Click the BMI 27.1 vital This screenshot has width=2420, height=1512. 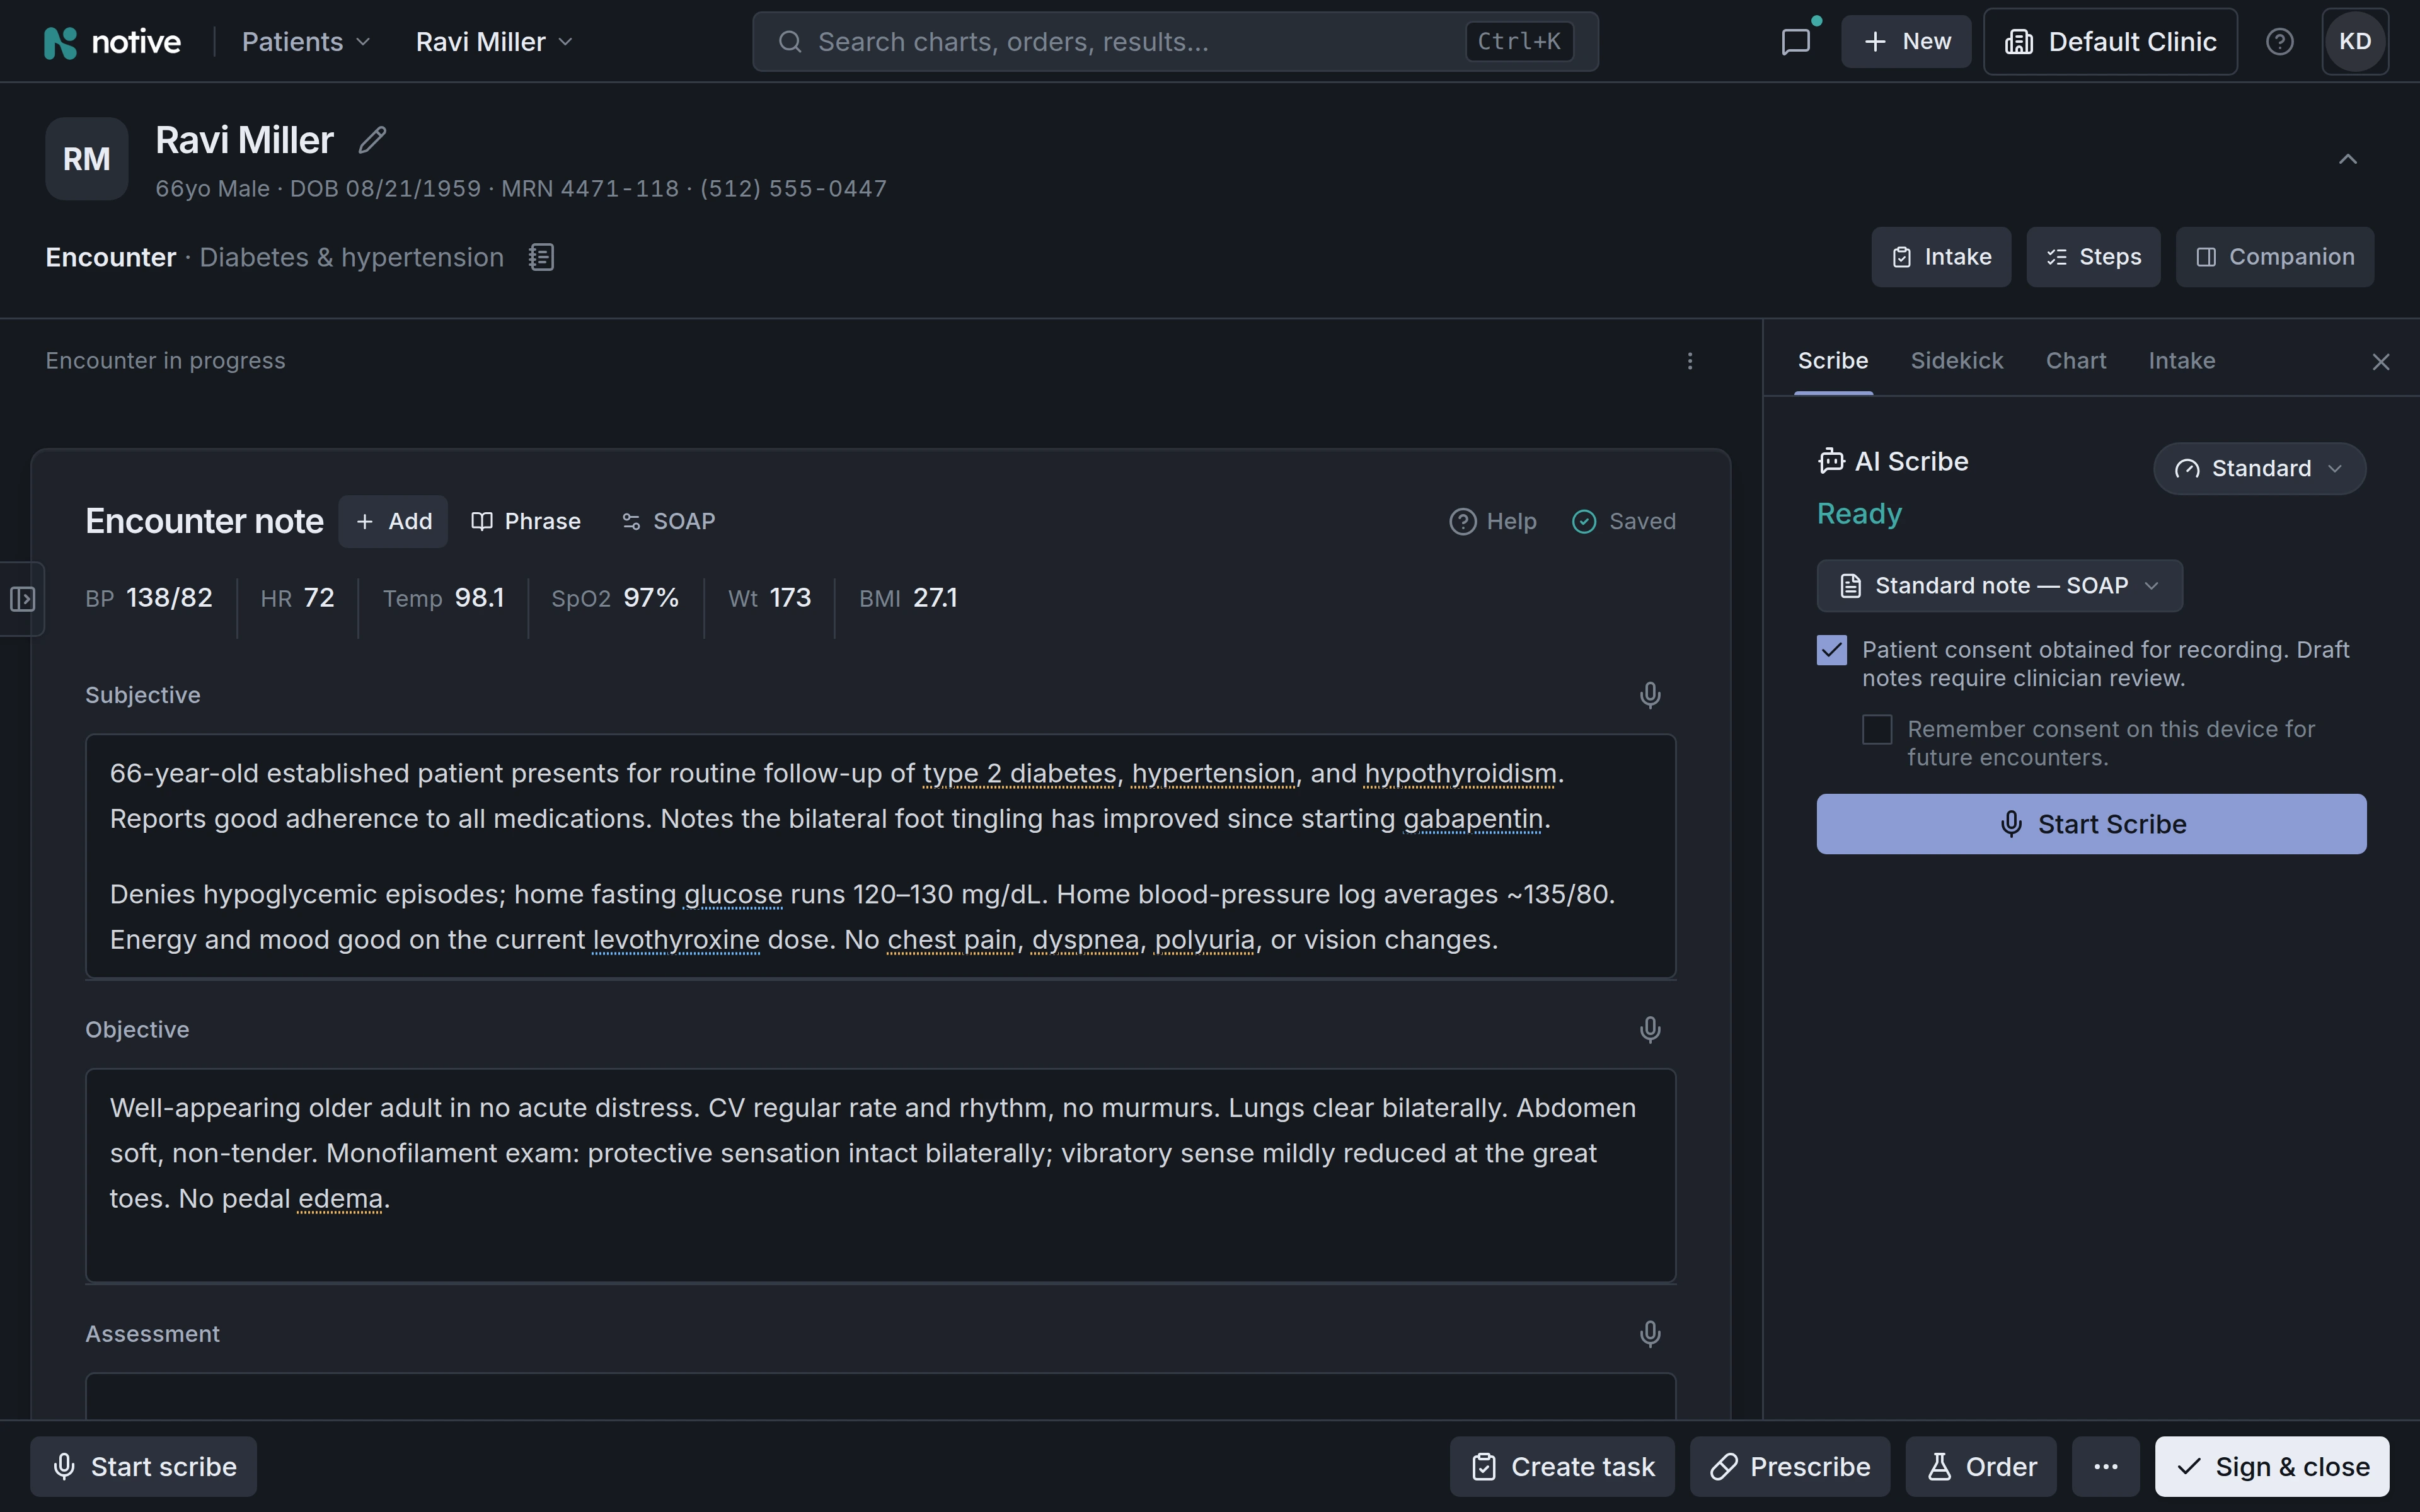pos(908,598)
